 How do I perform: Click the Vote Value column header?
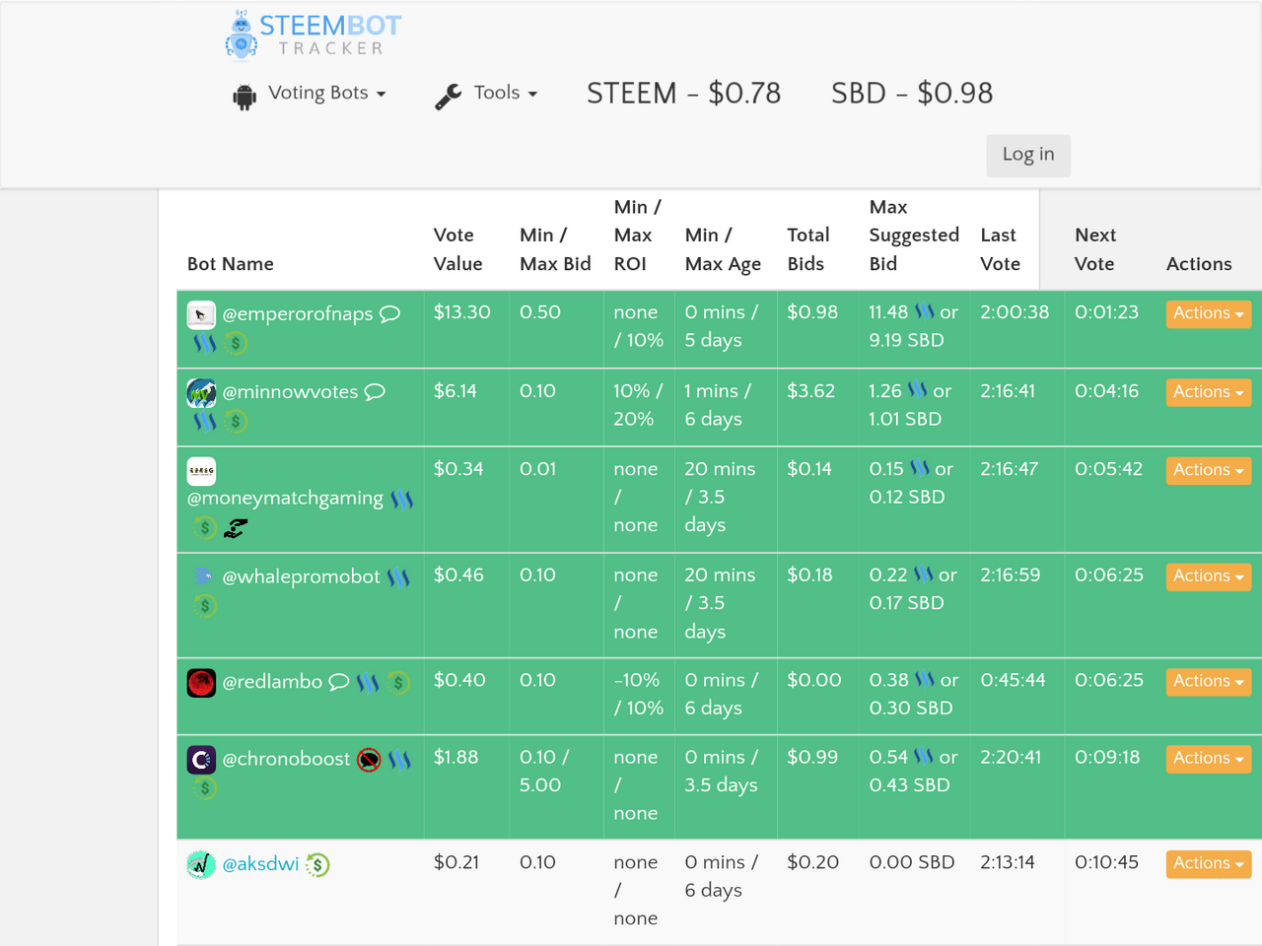(x=457, y=249)
